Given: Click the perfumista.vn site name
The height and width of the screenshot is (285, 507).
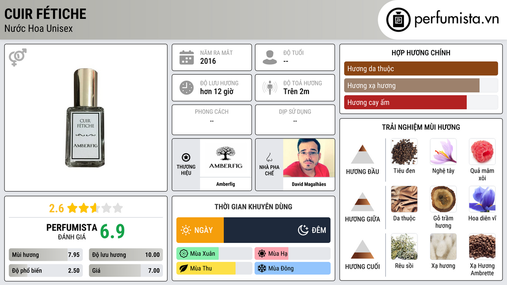Looking at the screenshot, I should 456,19.
